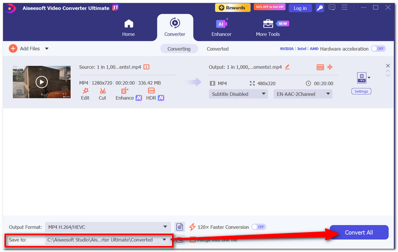The height and width of the screenshot is (252, 398).
Task: Open the hamburger menu
Action: (x=344, y=7)
